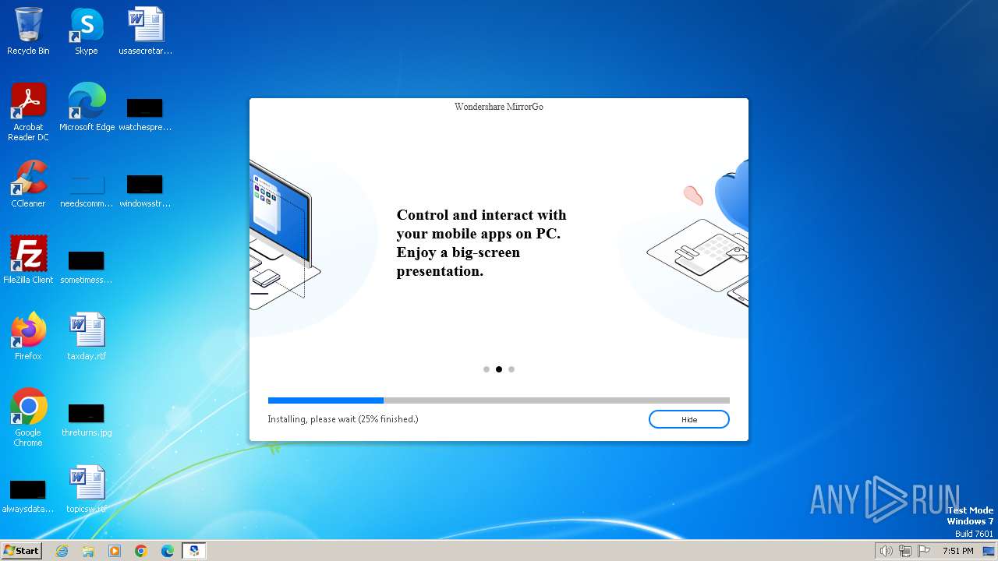The width and height of the screenshot is (998, 561).
Task: Click the Show desktop button
Action: (x=989, y=551)
